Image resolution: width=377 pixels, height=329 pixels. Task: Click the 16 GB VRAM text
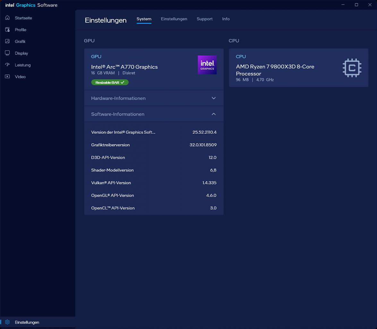pos(103,73)
